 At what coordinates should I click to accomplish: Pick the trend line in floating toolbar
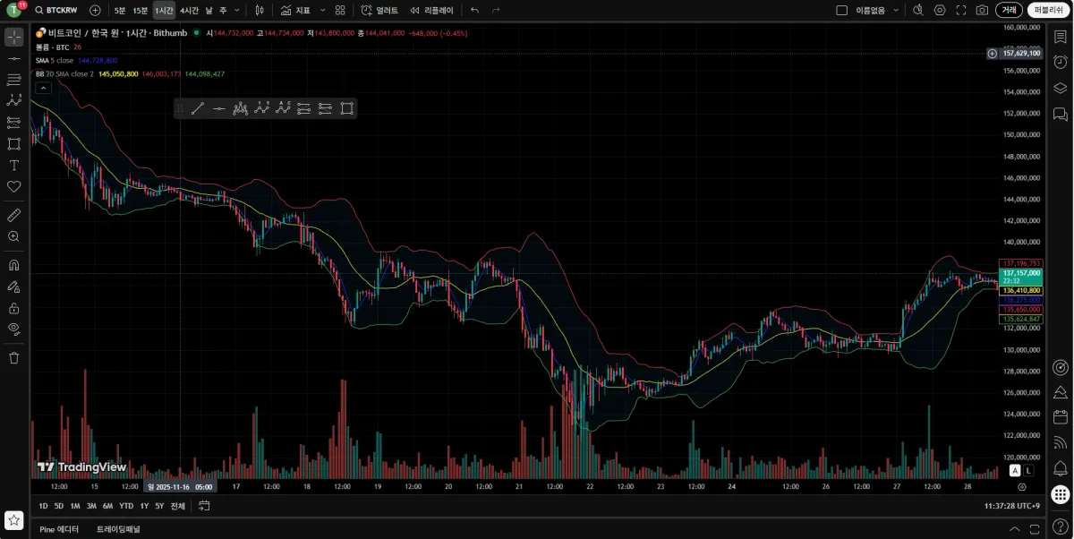198,108
